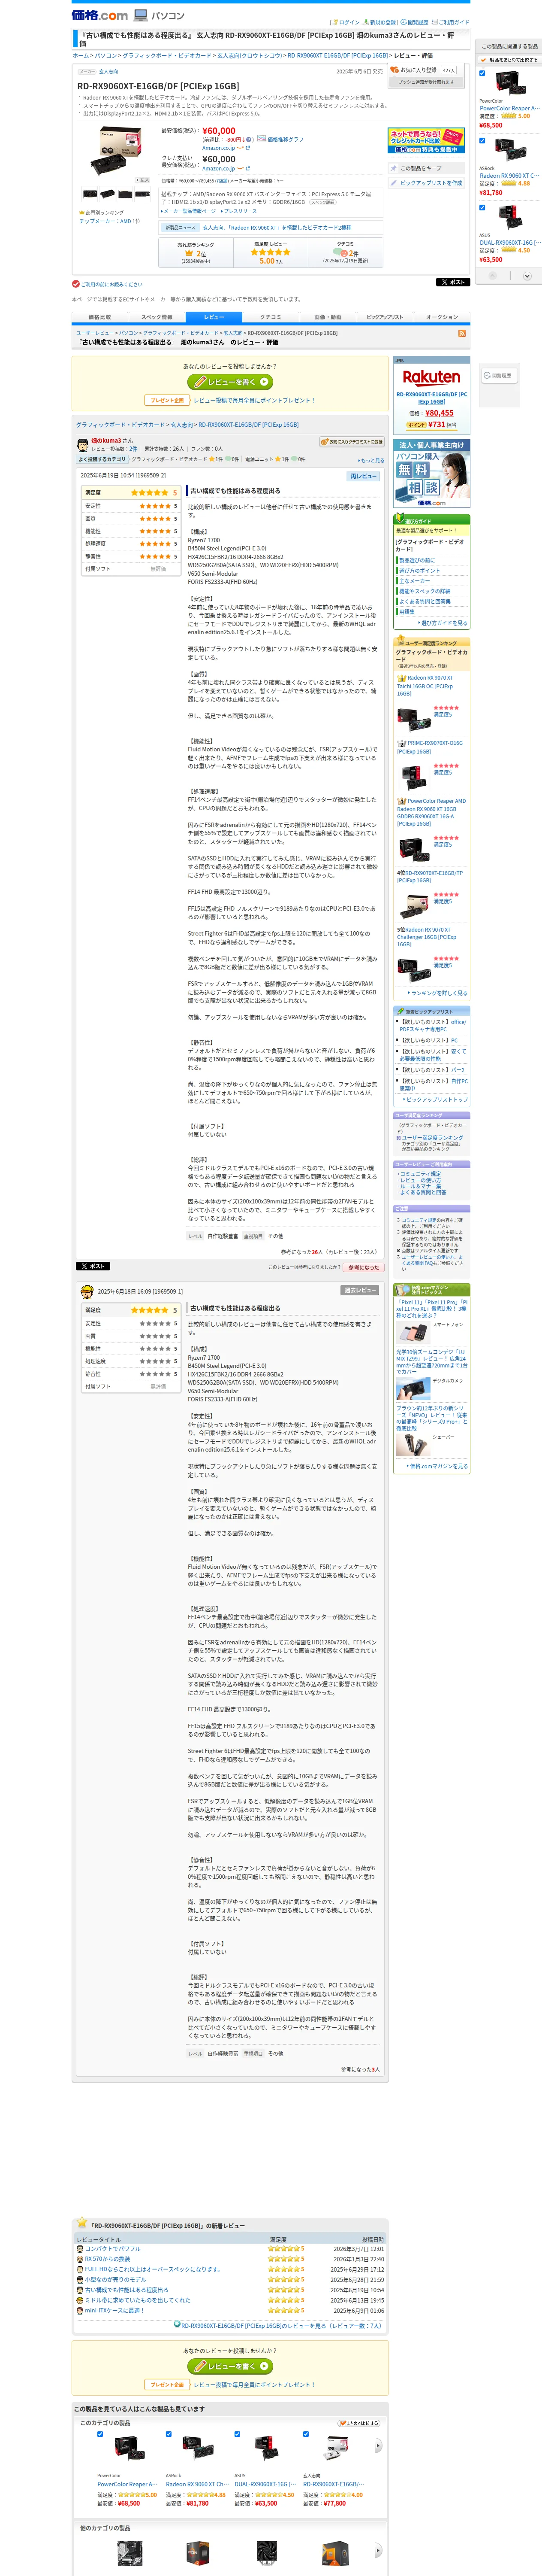Image resolution: width=542 pixels, height=2576 pixels.
Task: Open the ピックアップリスト tab
Action: (x=384, y=317)
